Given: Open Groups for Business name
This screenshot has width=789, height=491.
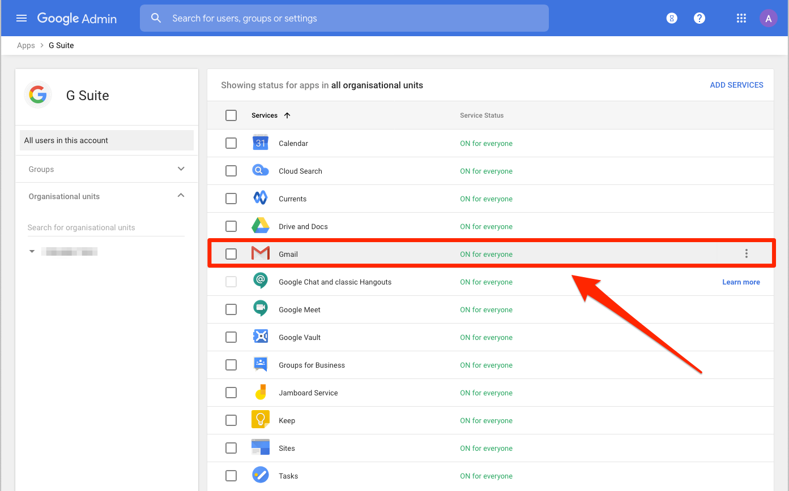Looking at the screenshot, I should coord(312,365).
